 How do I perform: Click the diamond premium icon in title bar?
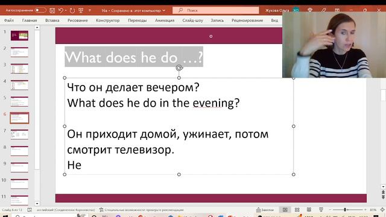[x=310, y=10]
